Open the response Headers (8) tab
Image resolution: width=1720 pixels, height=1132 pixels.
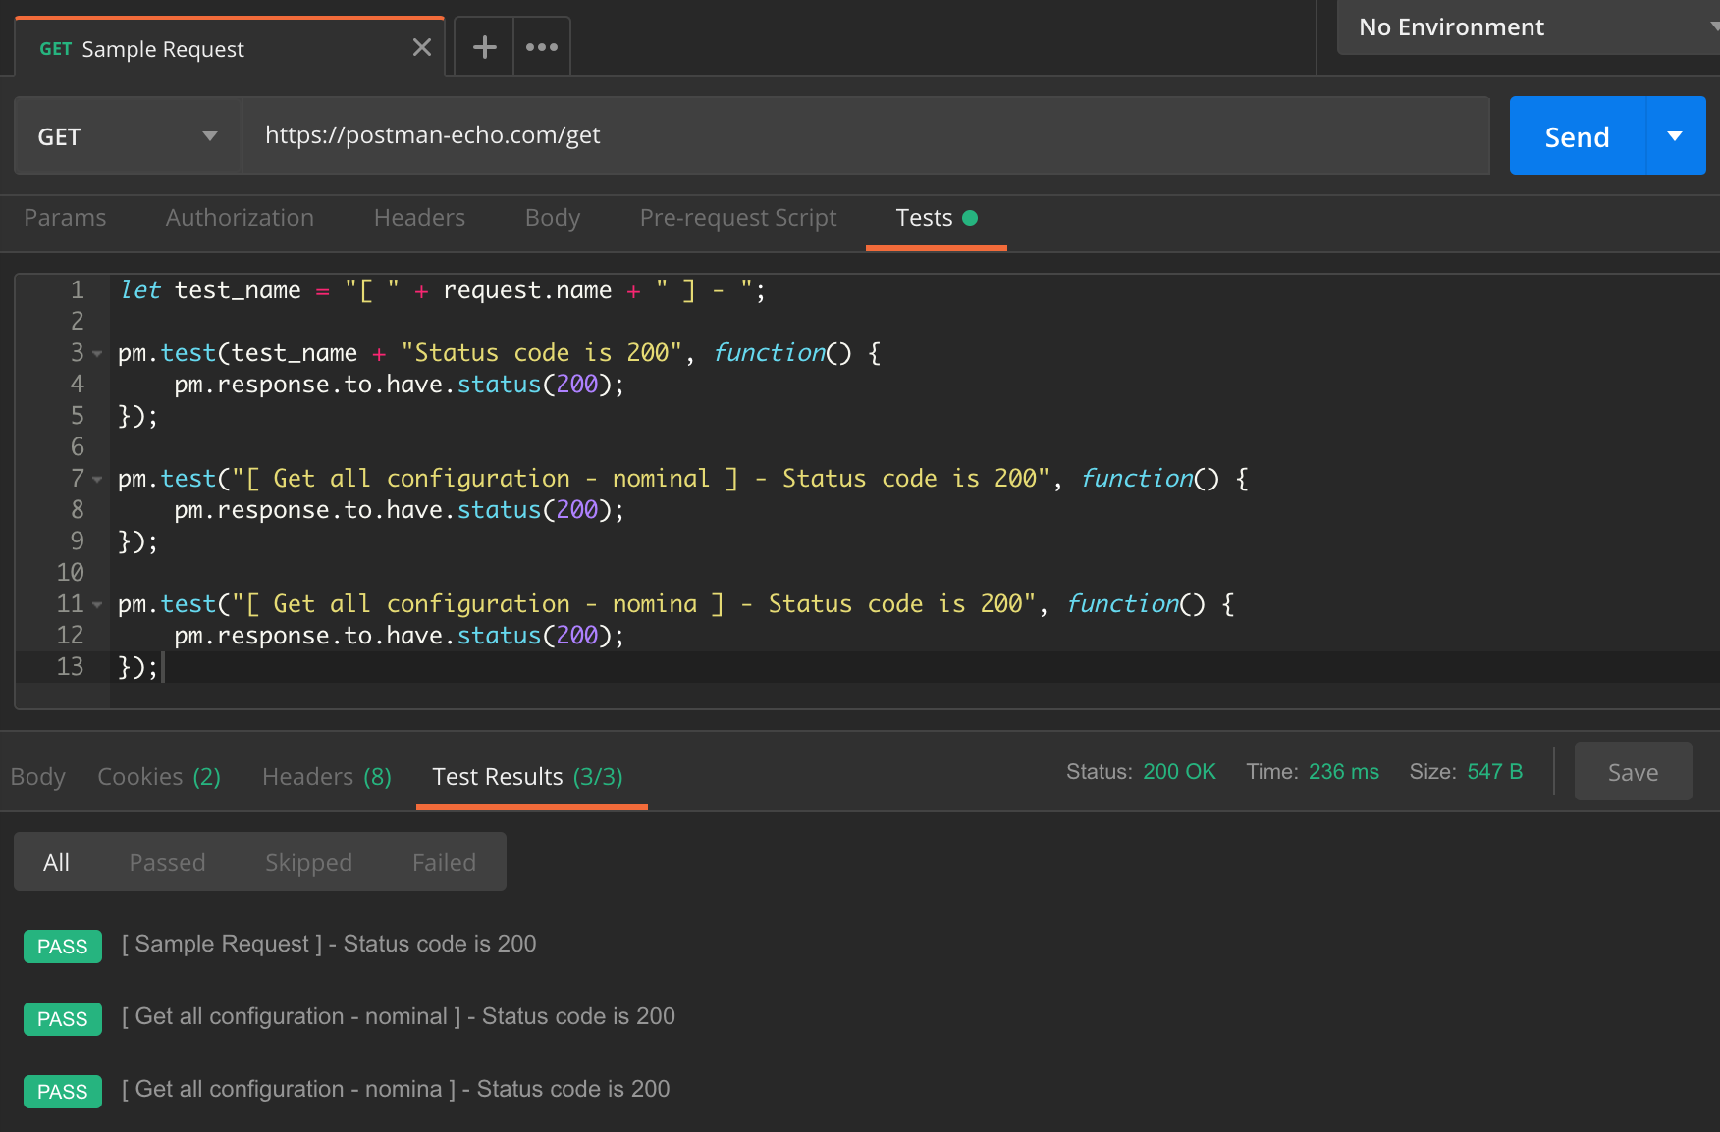click(325, 776)
